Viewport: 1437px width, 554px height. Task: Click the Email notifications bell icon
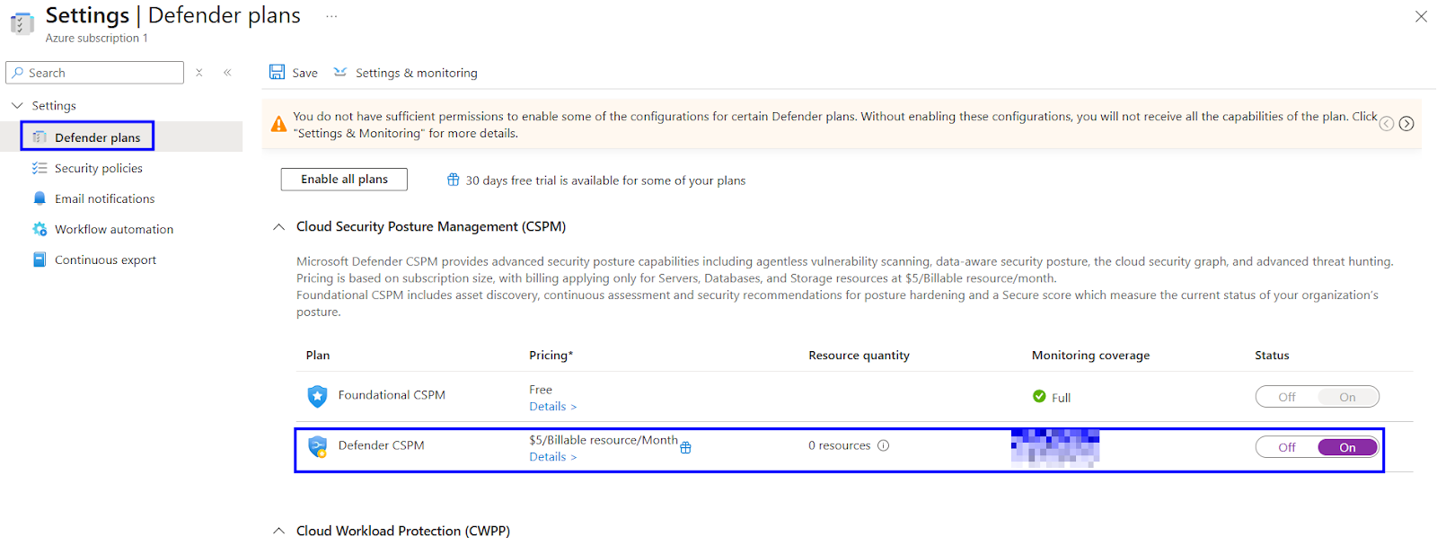40,198
